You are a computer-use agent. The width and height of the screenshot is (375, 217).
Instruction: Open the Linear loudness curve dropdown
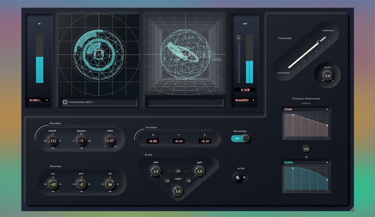pos(306,109)
